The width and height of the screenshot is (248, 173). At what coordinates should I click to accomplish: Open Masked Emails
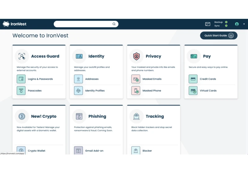(x=152, y=79)
